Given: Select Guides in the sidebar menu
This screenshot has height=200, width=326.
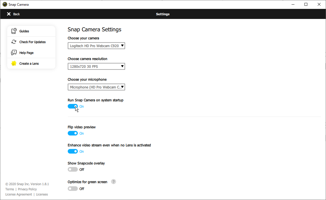Looking at the screenshot, I should [24, 31].
